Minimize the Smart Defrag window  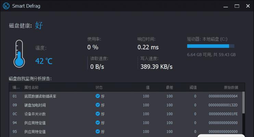pyautogui.click(x=226, y=6)
